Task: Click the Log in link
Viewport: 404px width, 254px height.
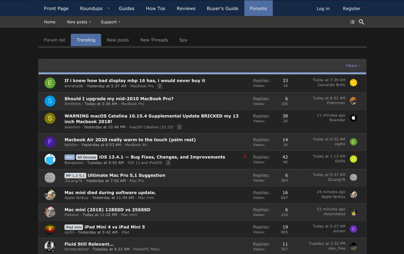Action: [323, 8]
